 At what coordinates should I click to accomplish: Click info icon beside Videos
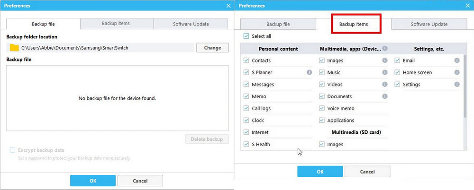coord(385,84)
